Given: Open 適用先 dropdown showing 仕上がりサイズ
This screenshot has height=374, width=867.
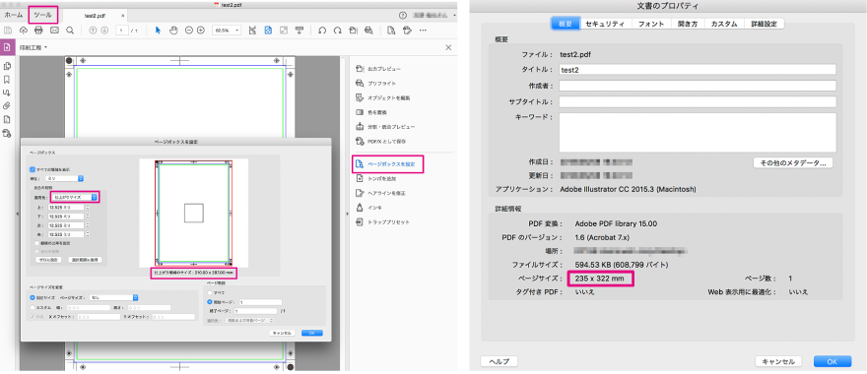Looking at the screenshot, I should (74, 197).
